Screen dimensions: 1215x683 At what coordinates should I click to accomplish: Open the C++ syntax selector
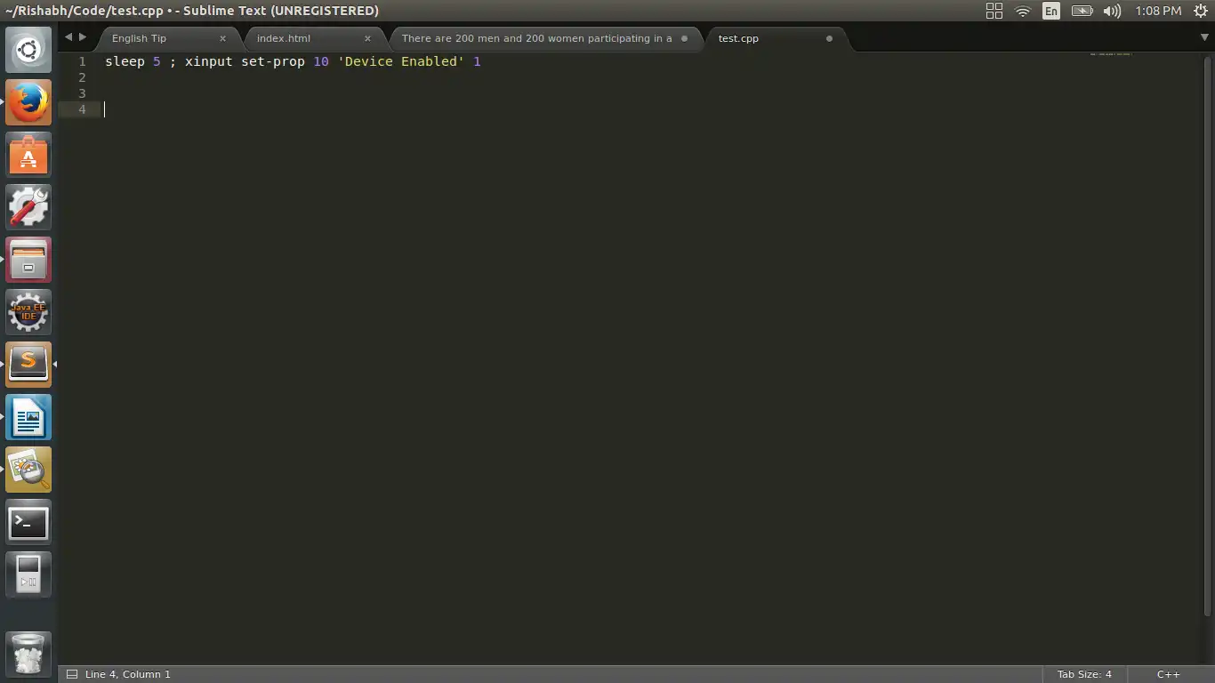[x=1168, y=674]
